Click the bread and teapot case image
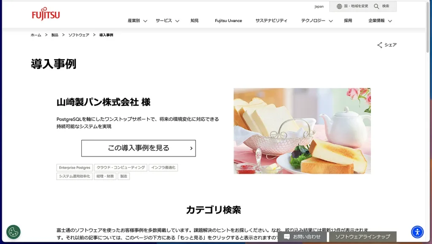The width and height of the screenshot is (432, 244). click(302, 131)
